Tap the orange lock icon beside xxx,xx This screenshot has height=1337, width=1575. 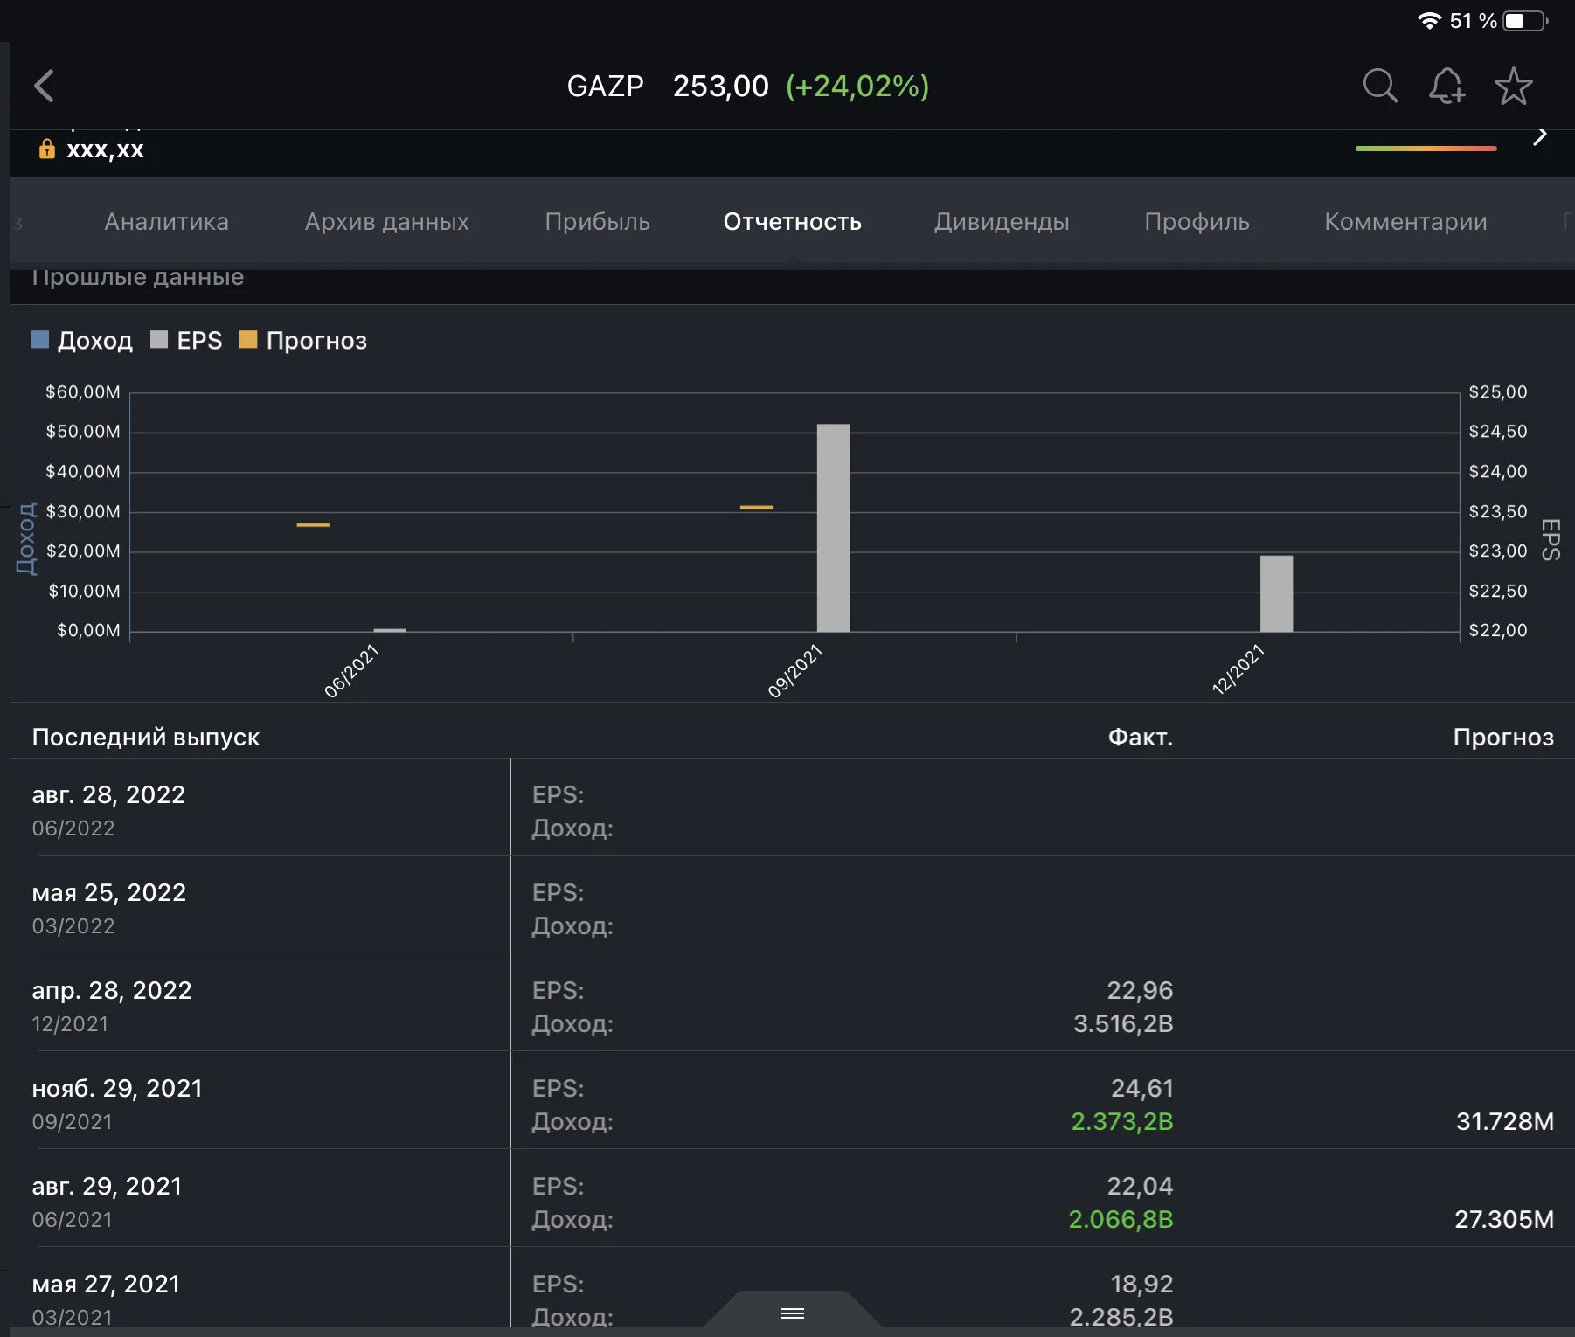pos(47,149)
